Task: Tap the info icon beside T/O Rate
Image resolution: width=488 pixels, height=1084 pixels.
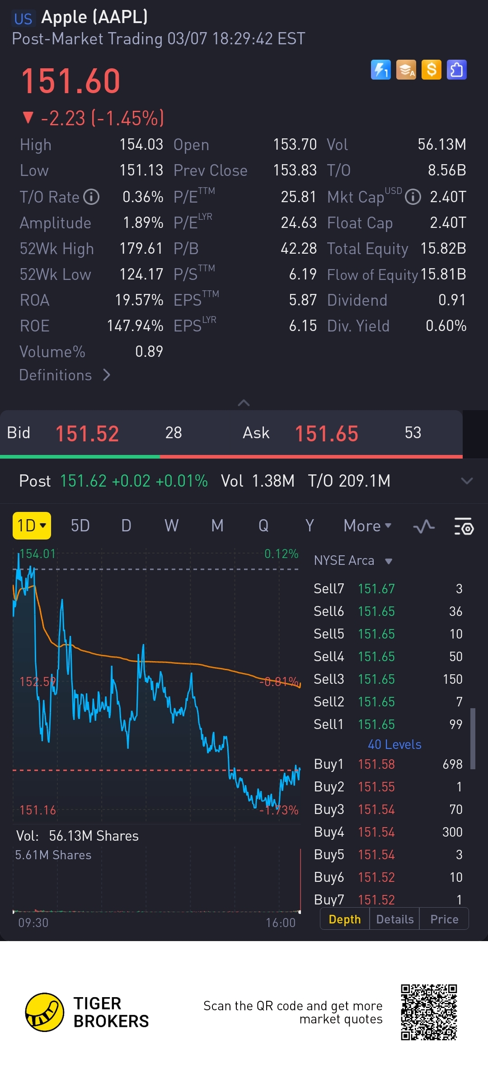Action: coord(92,197)
